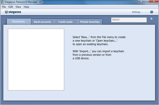The width and height of the screenshot is (159, 105).
Task: Click the line "to open an existing keychain."
Action: (90, 44)
